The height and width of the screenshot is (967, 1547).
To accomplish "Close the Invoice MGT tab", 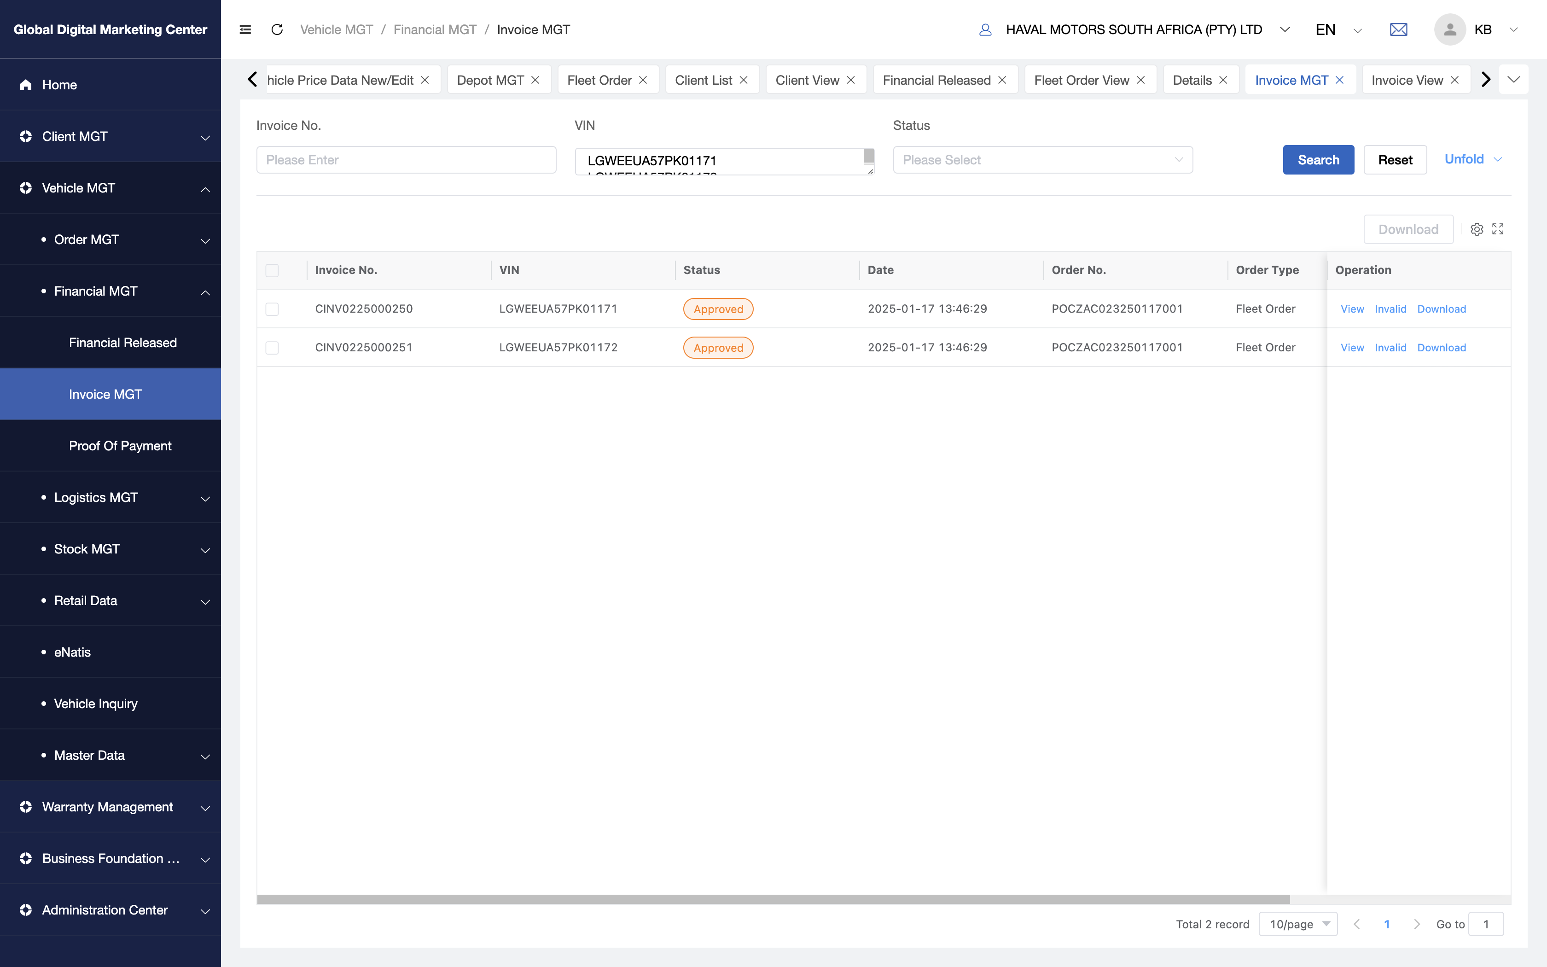I will click(x=1340, y=80).
